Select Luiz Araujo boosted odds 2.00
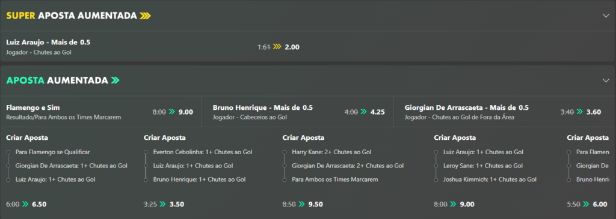Viewport: 616px width, 219px height. tap(292, 47)
